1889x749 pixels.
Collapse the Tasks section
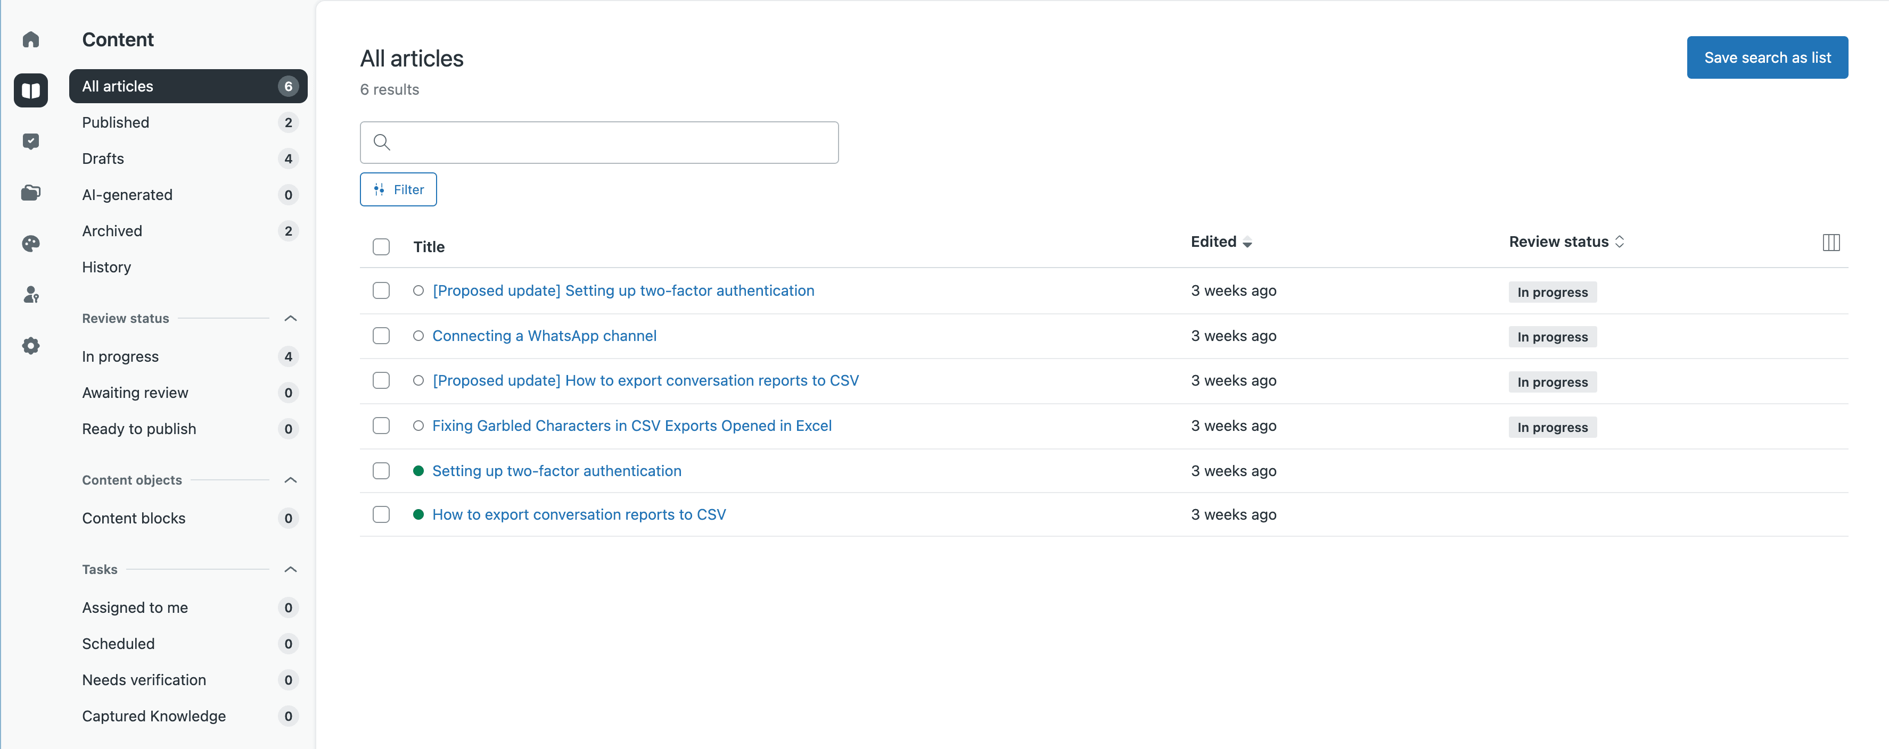point(290,569)
